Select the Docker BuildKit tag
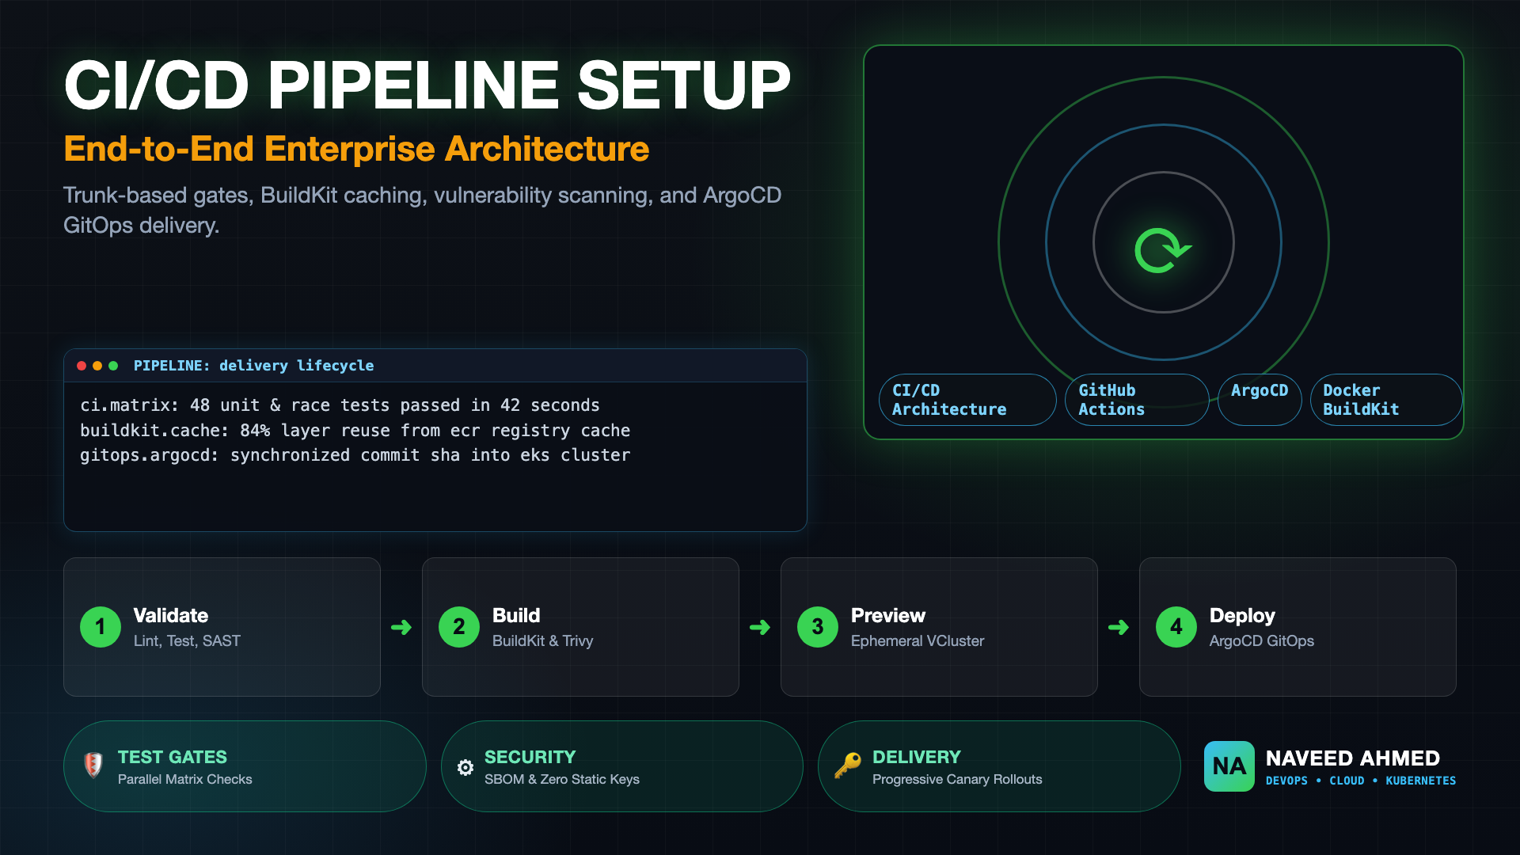 tap(1386, 400)
